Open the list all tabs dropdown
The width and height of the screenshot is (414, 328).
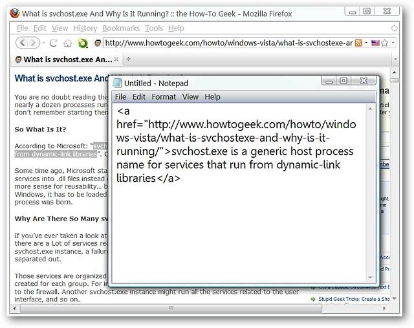tap(395, 59)
